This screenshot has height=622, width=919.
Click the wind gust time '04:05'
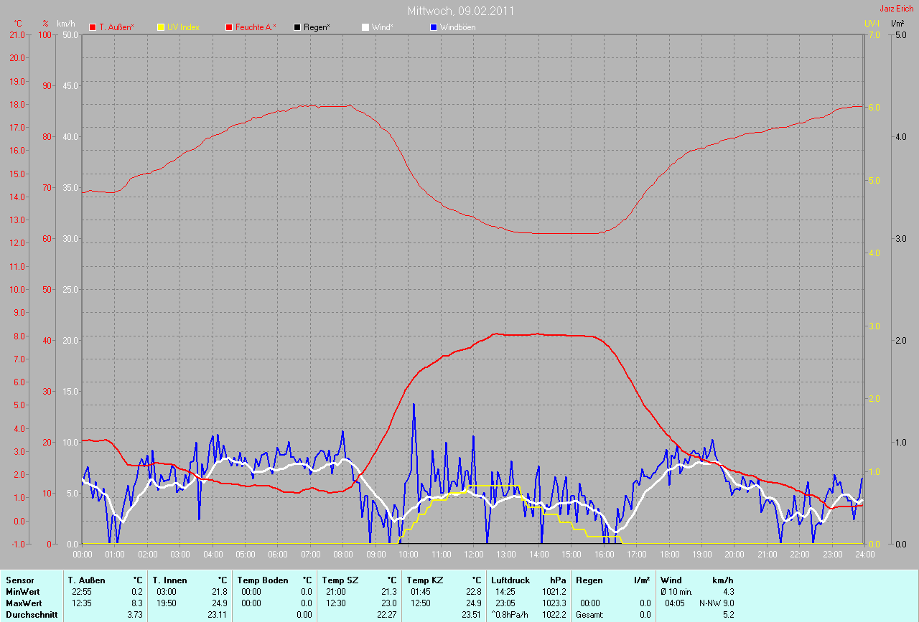click(x=676, y=603)
